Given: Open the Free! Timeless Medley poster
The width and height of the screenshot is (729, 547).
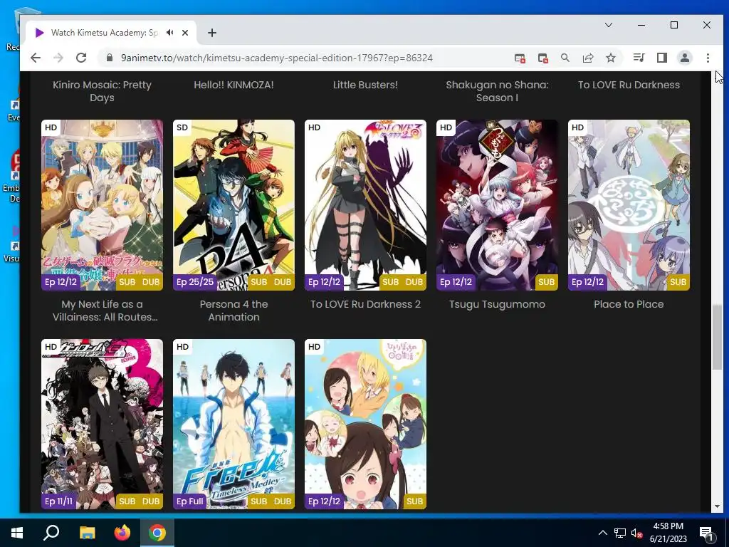Looking at the screenshot, I should pos(234,424).
